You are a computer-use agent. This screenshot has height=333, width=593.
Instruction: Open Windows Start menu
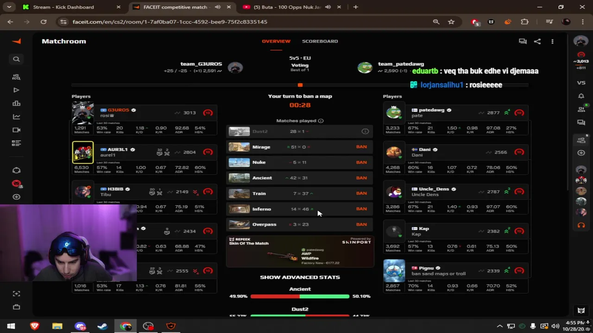[x=11, y=326]
